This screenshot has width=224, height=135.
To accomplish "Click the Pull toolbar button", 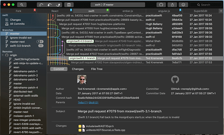I will click(50, 5).
